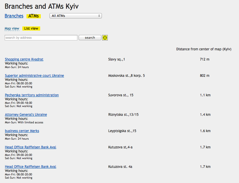Switch to Map view
Screen dimensions: 239x183
12,29
